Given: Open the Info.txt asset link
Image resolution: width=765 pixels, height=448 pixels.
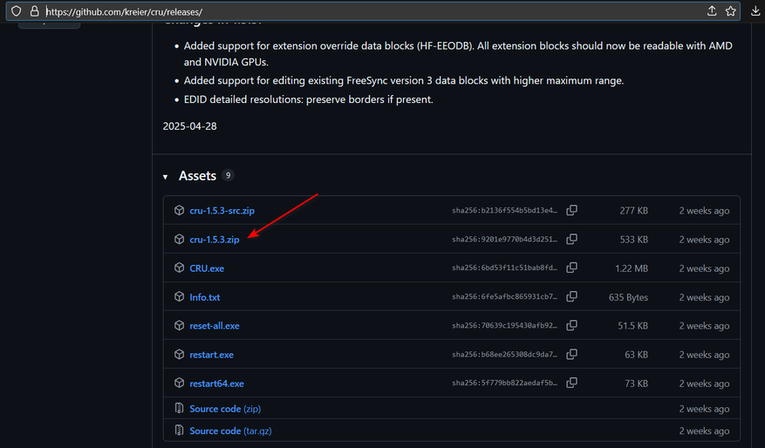Looking at the screenshot, I should click(204, 297).
